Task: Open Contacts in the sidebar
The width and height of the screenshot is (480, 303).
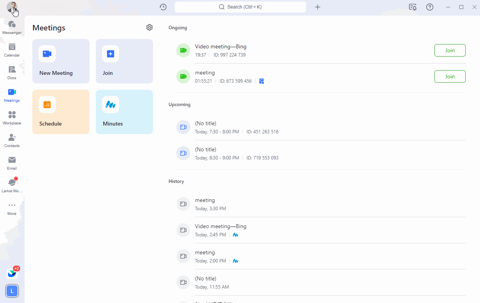Action: (12, 140)
